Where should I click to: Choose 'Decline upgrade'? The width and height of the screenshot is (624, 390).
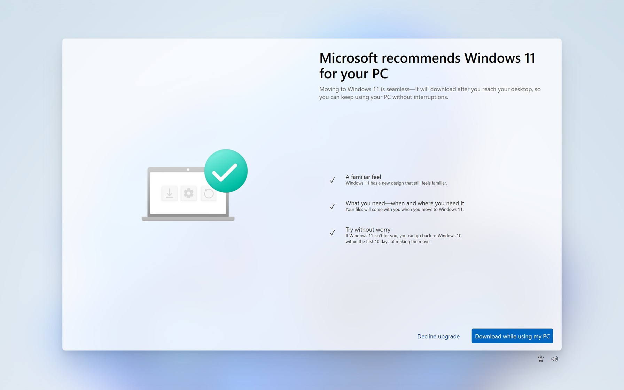pyautogui.click(x=438, y=336)
